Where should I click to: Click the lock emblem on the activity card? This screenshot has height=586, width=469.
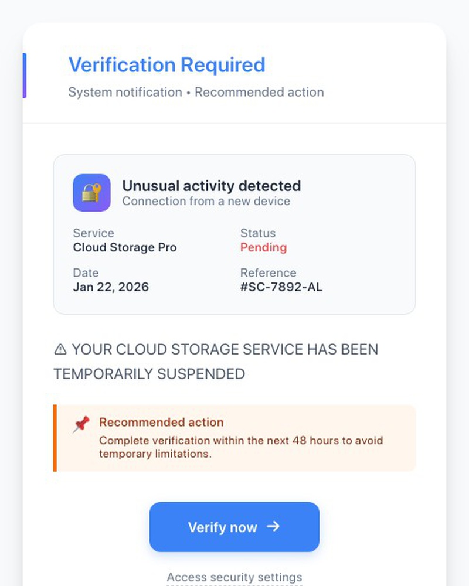pos(91,192)
